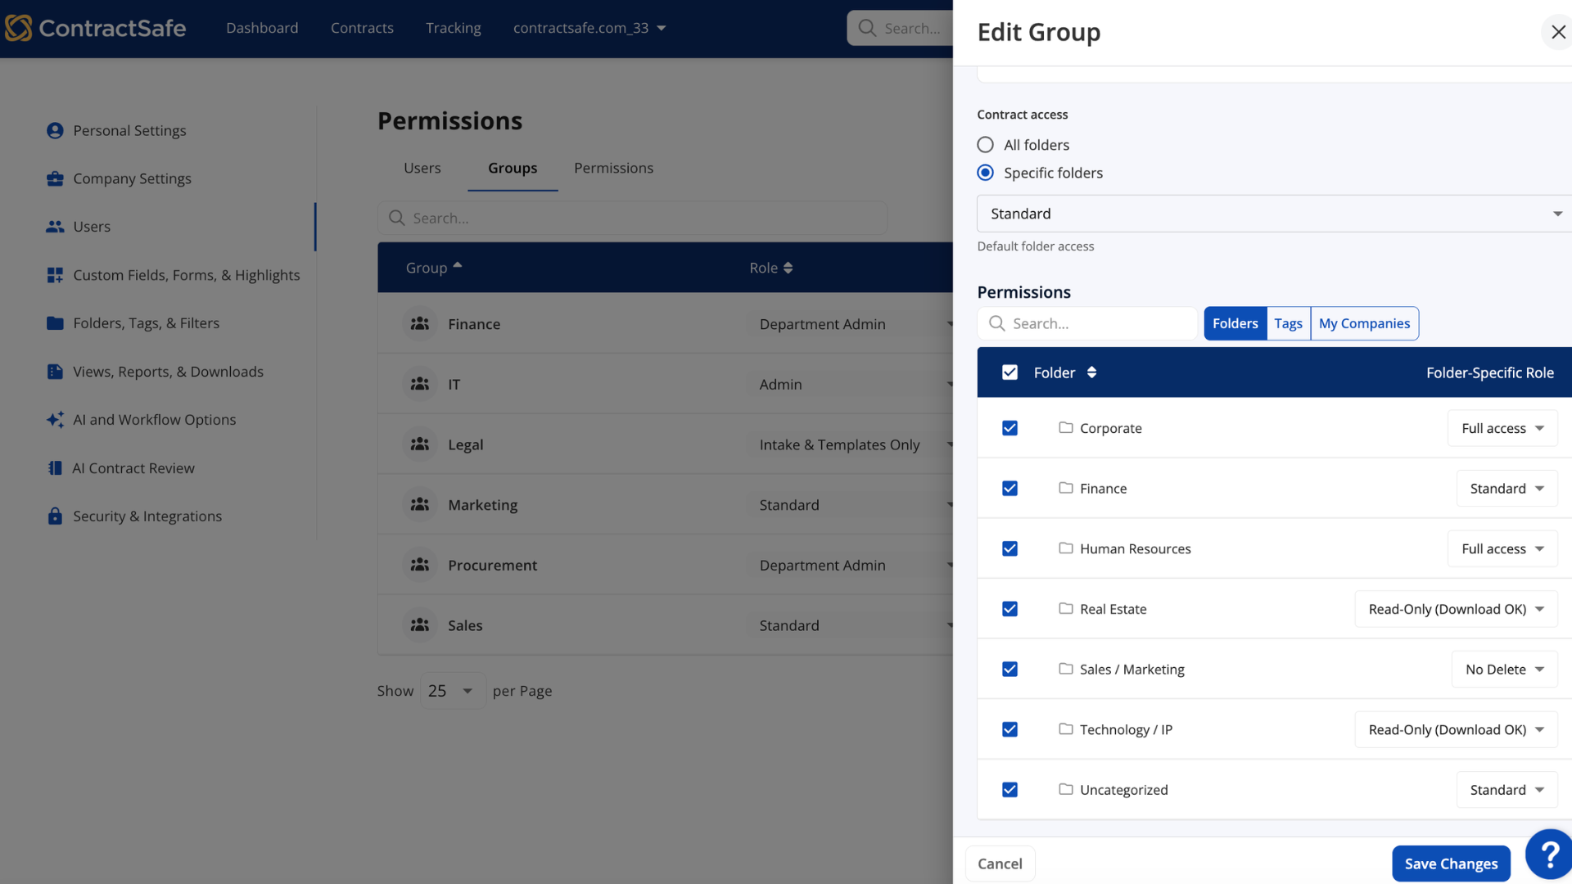The height and width of the screenshot is (884, 1572).
Task: Uncheck the Finance folder checkbox
Action: click(1010, 489)
